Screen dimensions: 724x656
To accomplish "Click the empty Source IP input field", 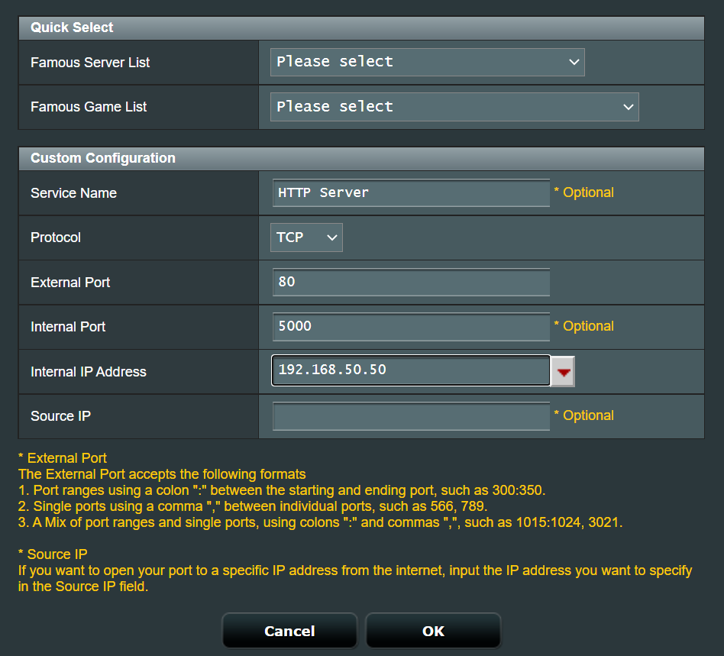I will pos(411,416).
